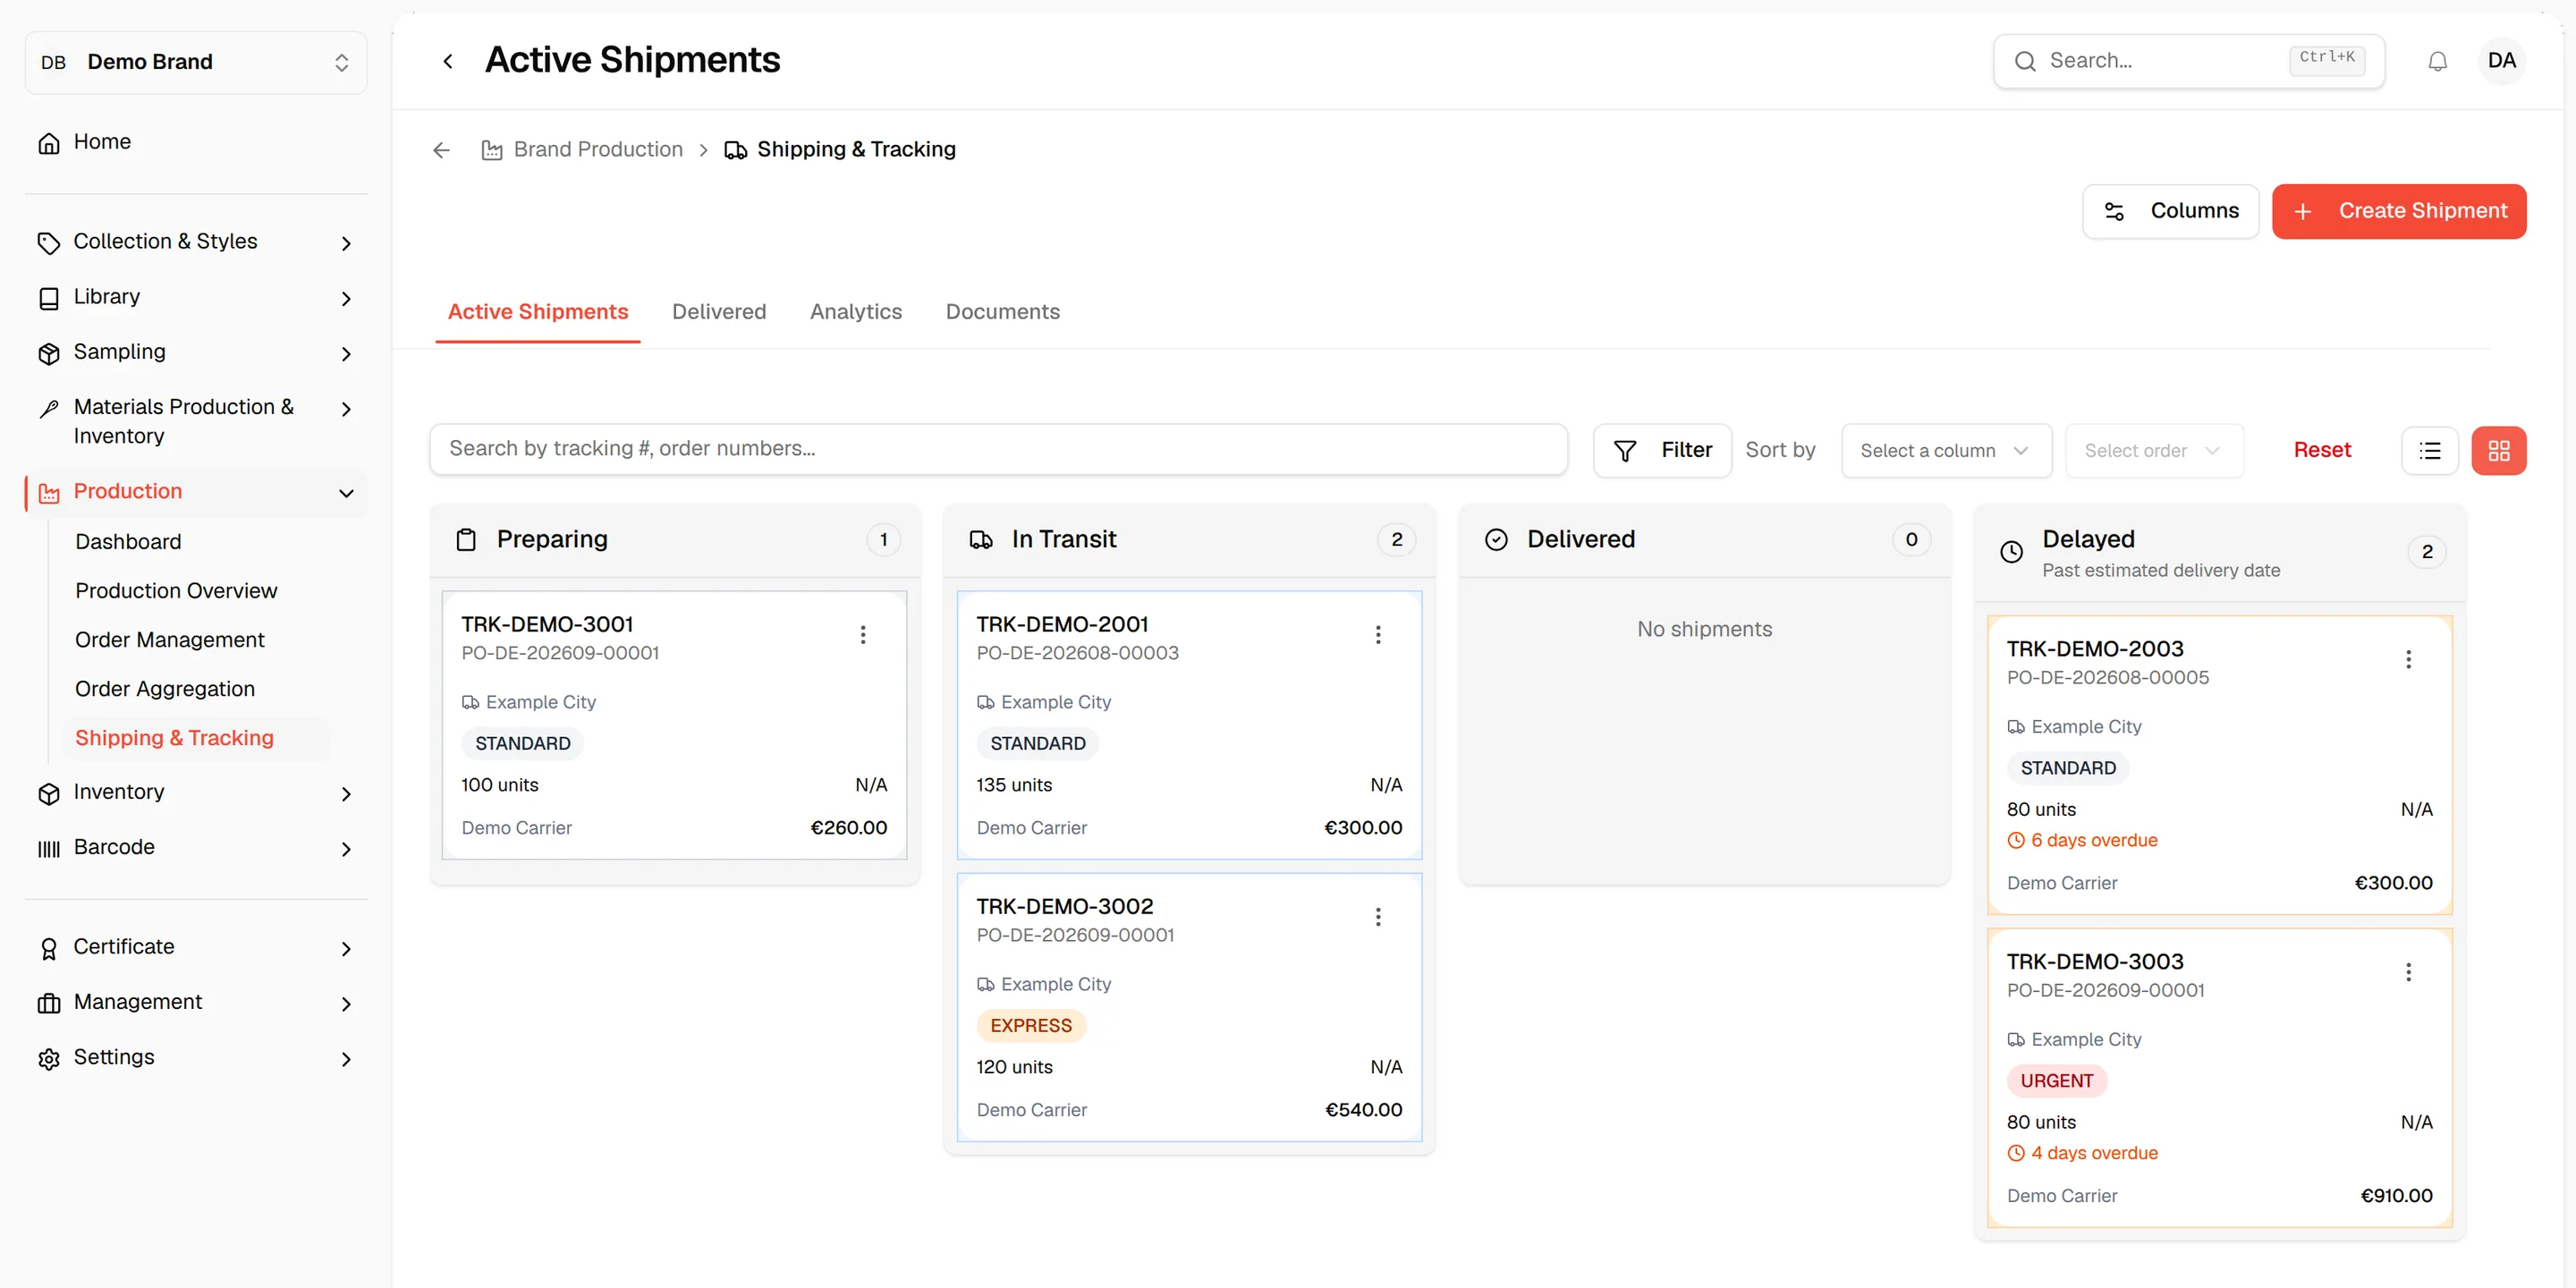Open Dashboard under Production

128,542
